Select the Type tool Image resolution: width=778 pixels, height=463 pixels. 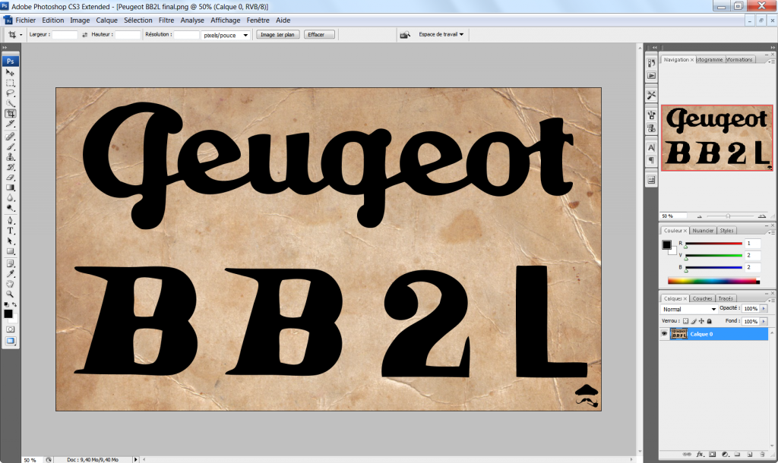(10, 231)
